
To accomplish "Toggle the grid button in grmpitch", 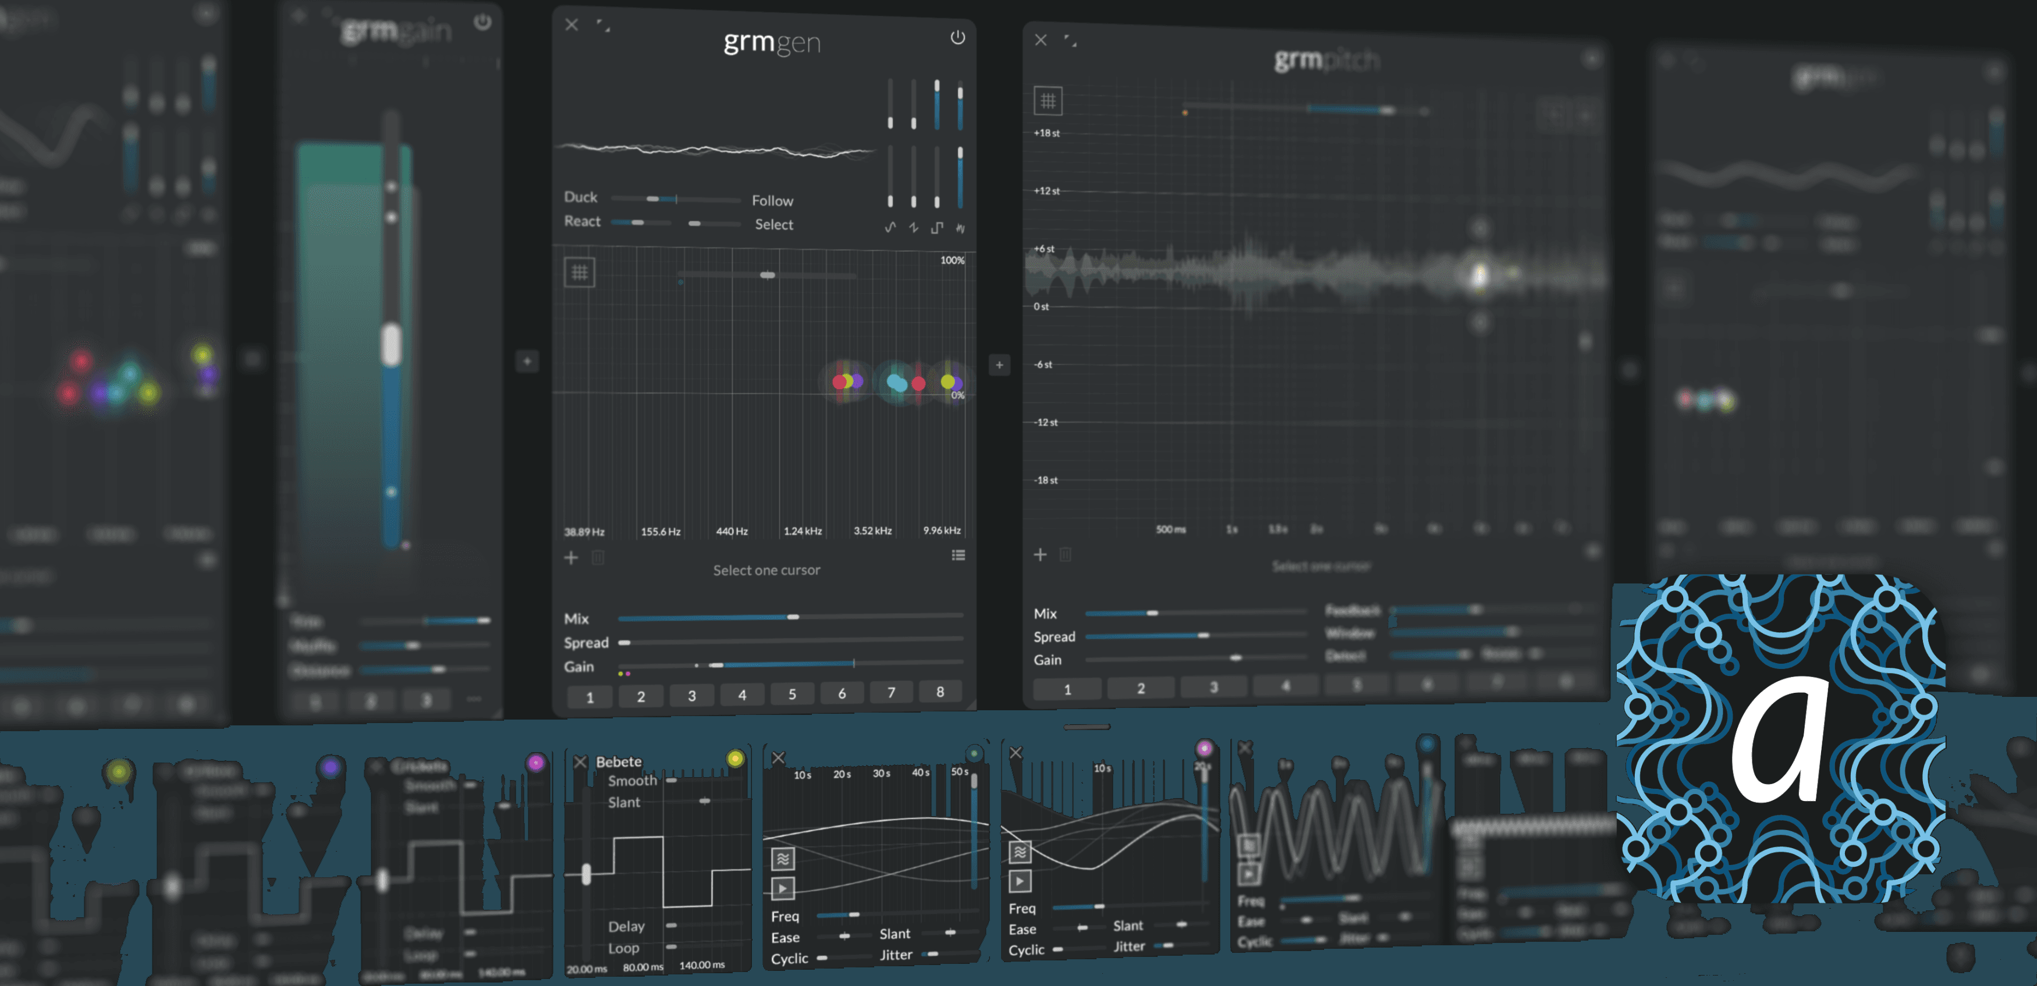I will [1048, 101].
